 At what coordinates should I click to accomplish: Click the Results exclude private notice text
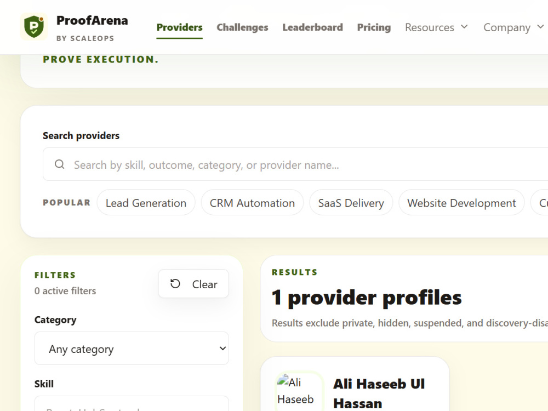(409, 323)
